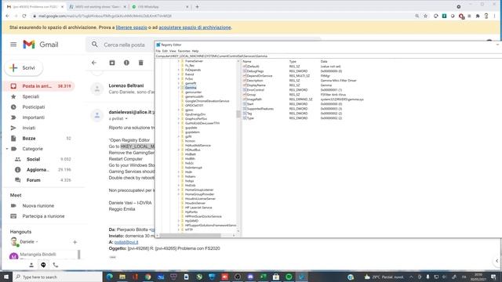This screenshot has height=282, width=502.
Task: Click the Gmail logo
Action: click(x=40, y=45)
